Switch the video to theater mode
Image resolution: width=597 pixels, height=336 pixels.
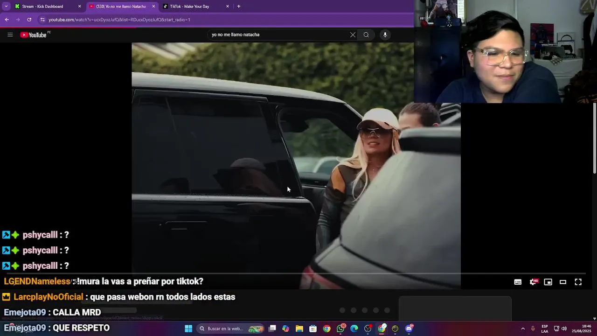(563, 282)
